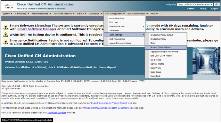Image resolution: width=221 pixels, height=123 pixels.
Task: Select SIP Realm menu entry
Action: (x=125, y=30)
